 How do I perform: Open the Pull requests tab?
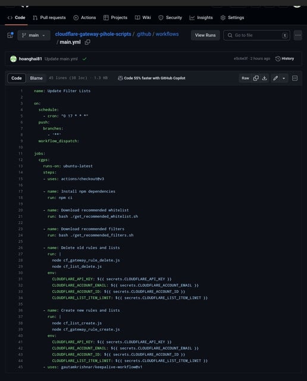[49, 17]
